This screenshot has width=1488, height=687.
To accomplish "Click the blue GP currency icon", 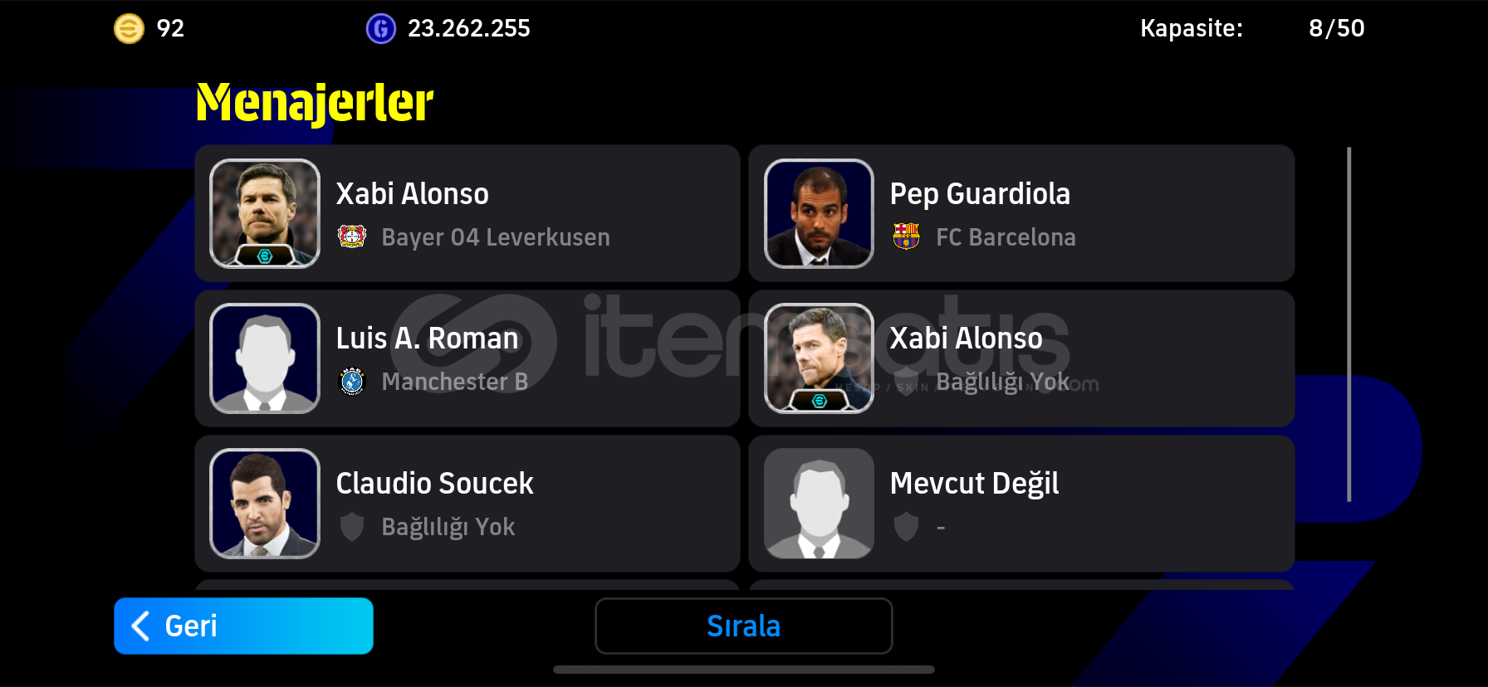I will [381, 29].
